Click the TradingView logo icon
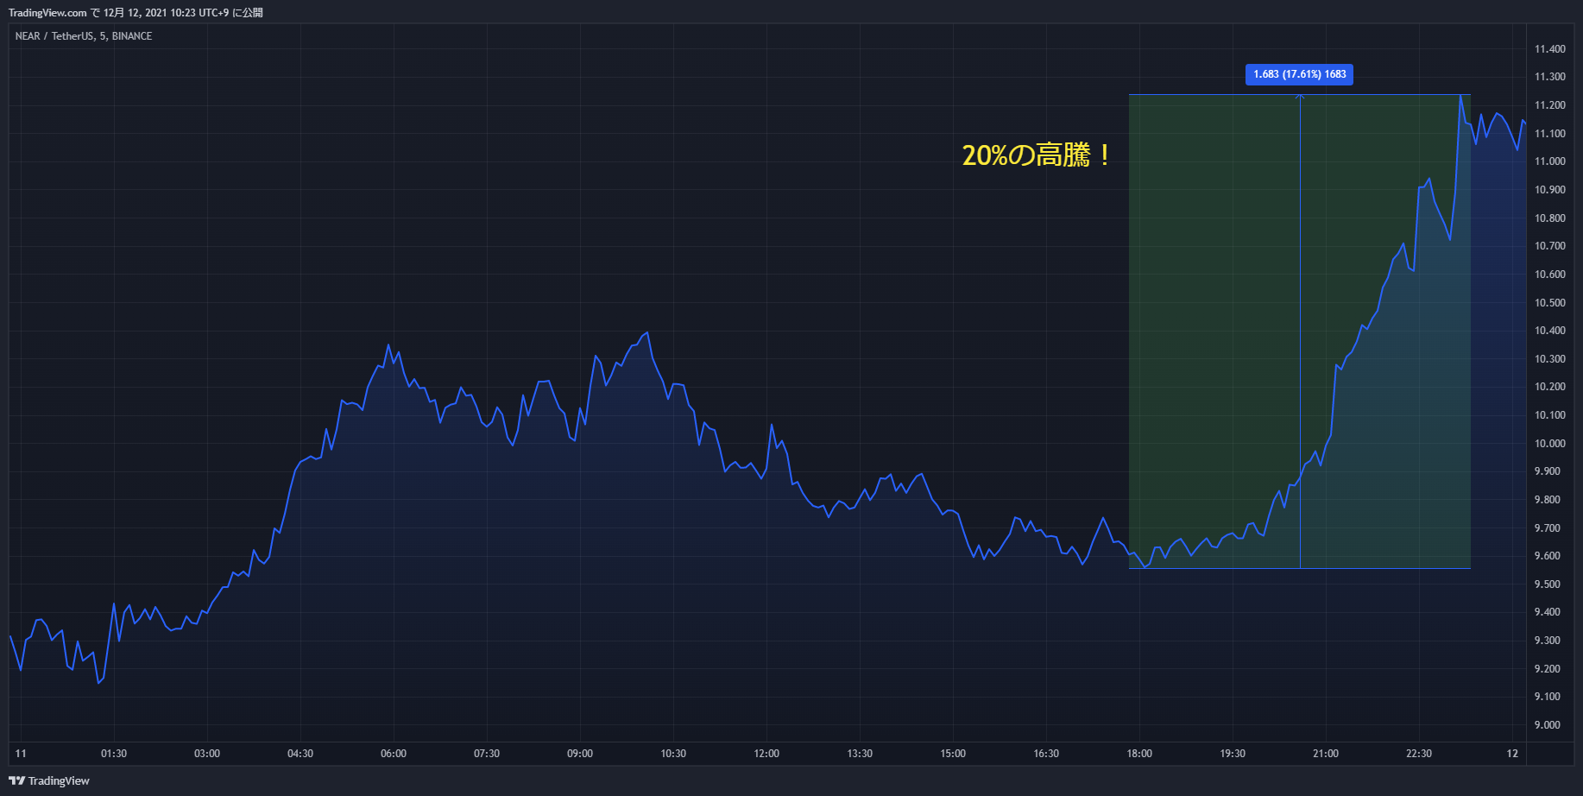 pos(16,780)
